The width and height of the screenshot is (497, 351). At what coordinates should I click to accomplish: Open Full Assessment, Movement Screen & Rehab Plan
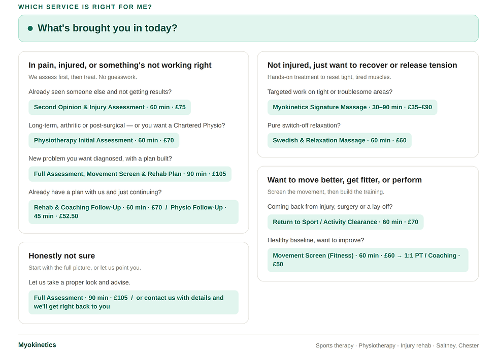click(x=130, y=174)
